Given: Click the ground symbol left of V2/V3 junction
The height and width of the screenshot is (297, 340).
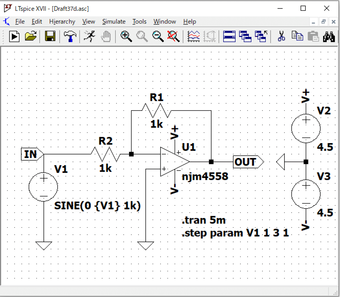Looking at the screenshot, I should (x=280, y=162).
